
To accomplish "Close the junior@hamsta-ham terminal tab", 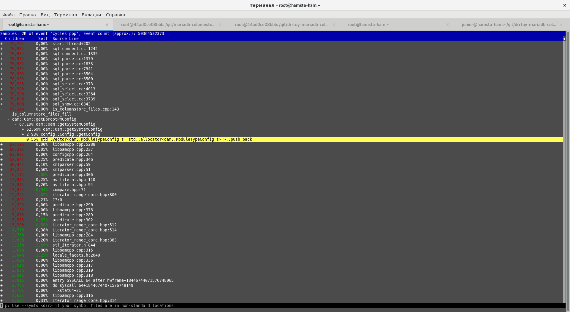I will click(x=561, y=25).
